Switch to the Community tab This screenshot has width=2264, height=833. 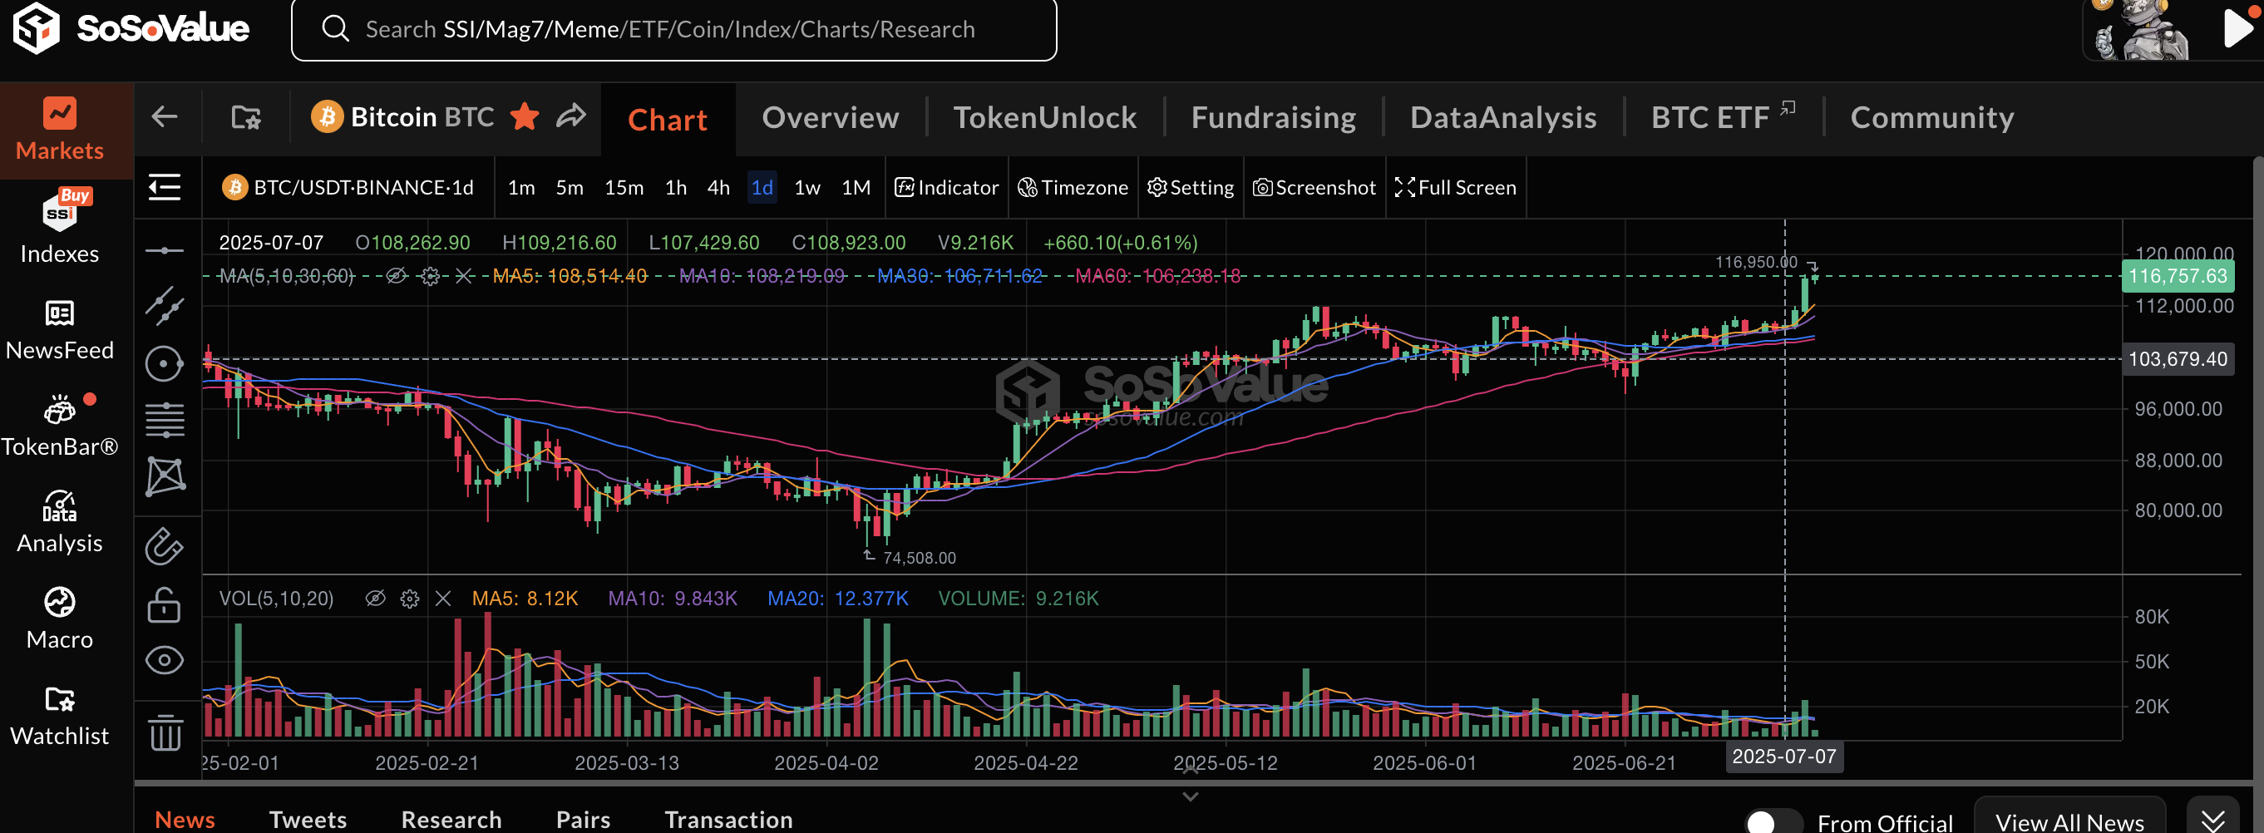coord(1931,118)
